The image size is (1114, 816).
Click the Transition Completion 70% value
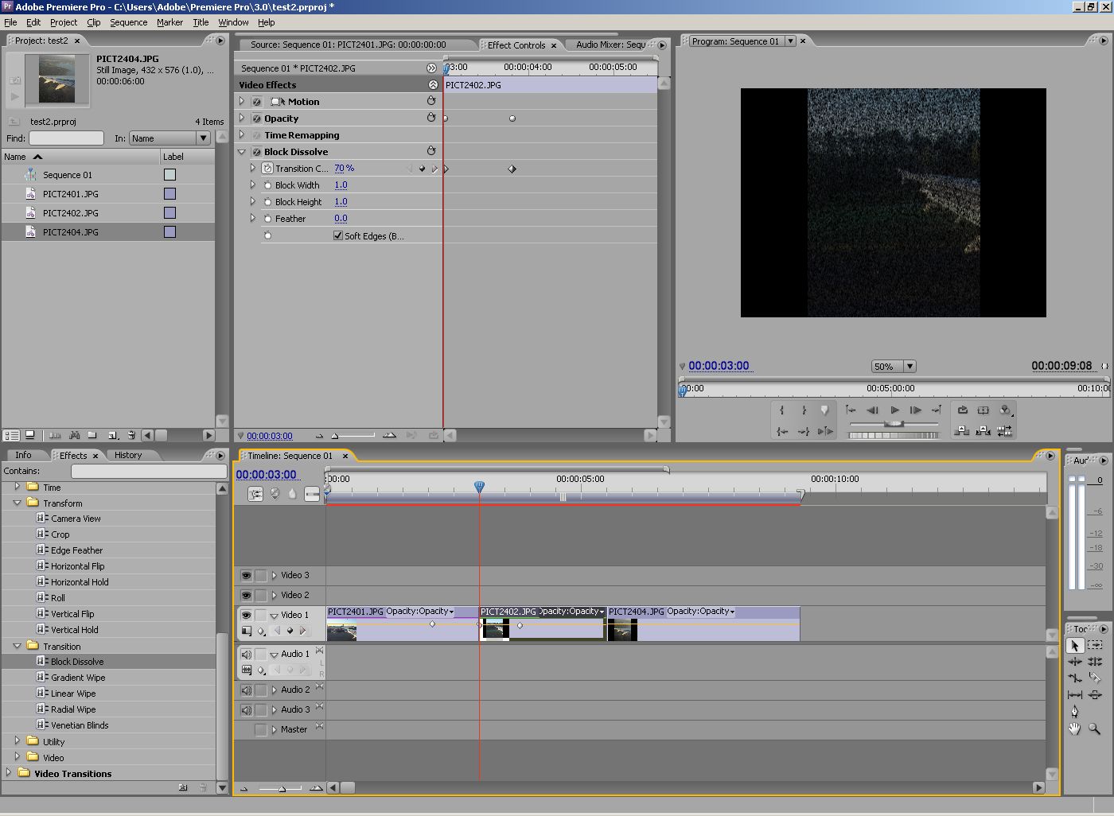(345, 169)
